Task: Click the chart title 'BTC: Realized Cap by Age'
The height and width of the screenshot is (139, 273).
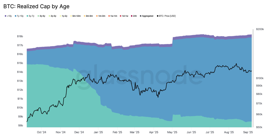Action: coord(36,6)
